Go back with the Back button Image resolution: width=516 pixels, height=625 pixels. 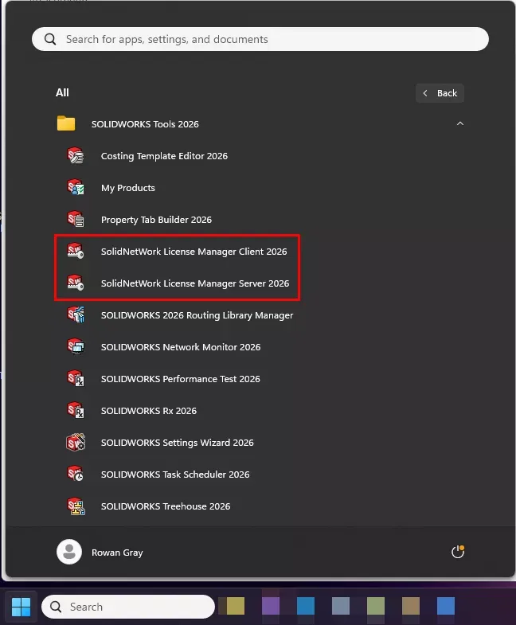(440, 93)
